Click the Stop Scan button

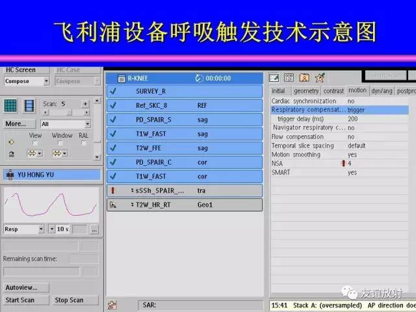75,300
